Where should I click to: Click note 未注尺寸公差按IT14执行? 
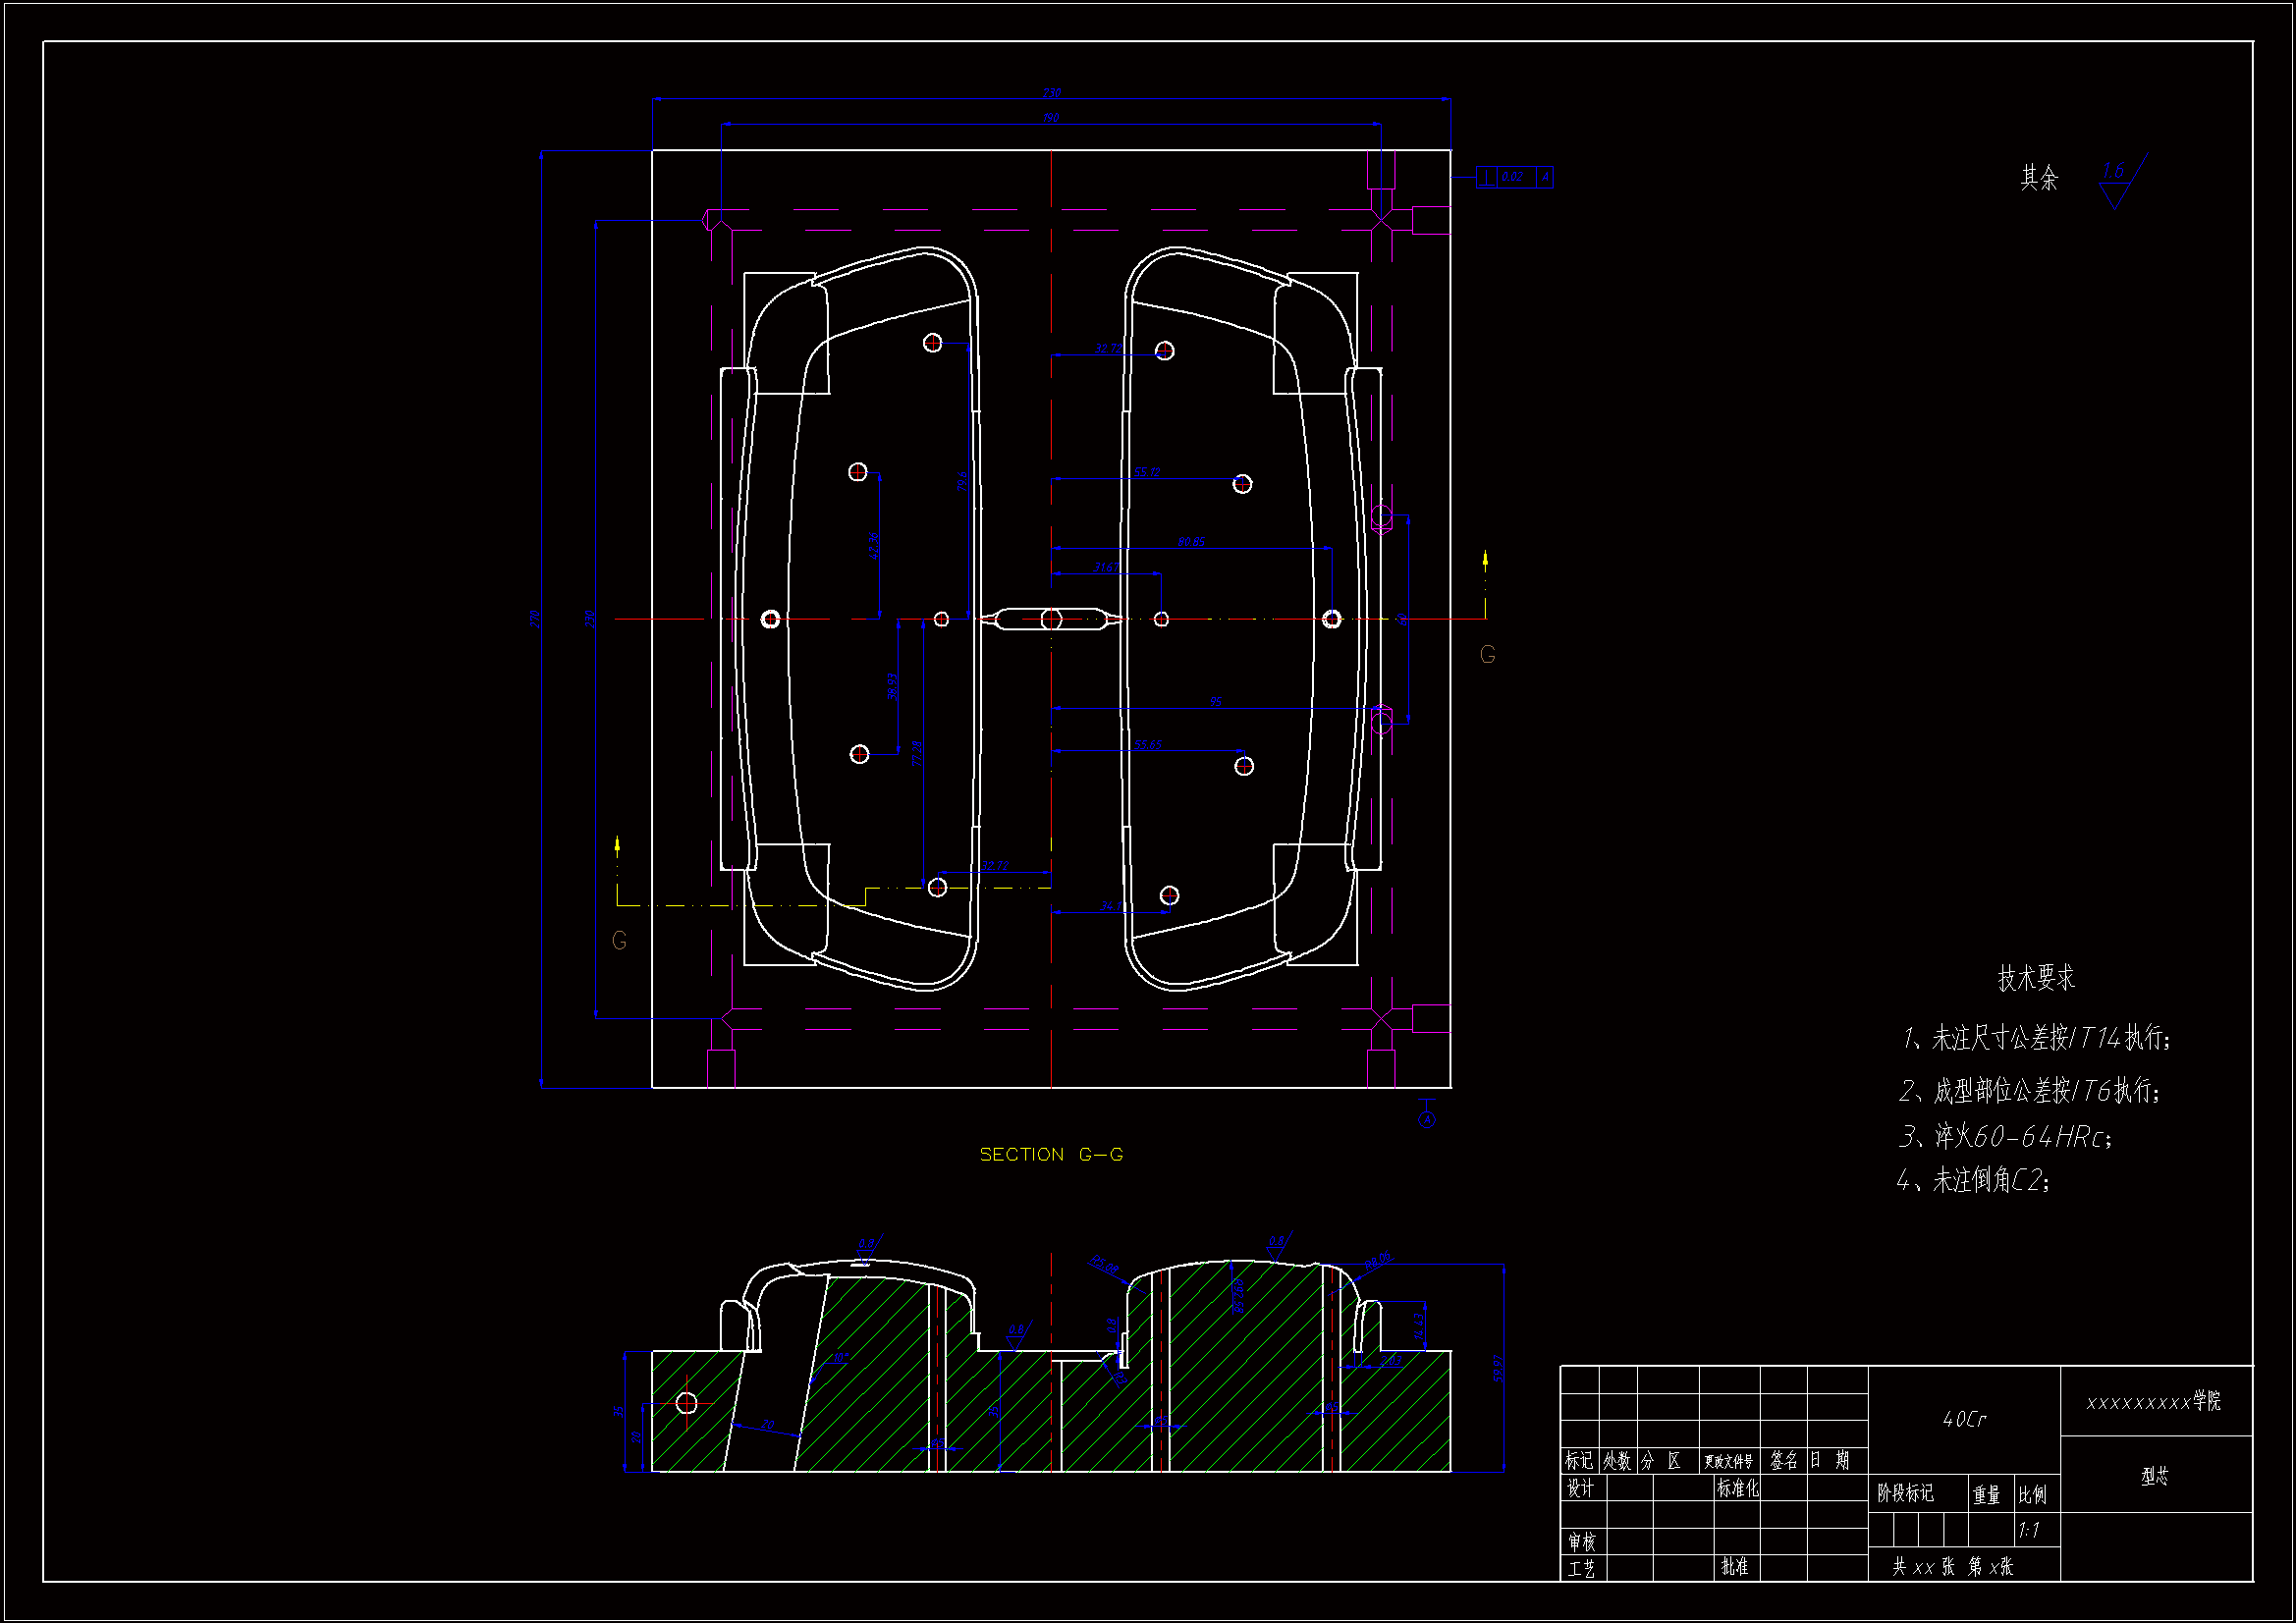pos(2035,1038)
